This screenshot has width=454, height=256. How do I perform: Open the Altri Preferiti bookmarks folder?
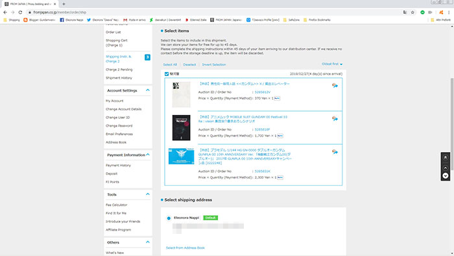[440, 20]
